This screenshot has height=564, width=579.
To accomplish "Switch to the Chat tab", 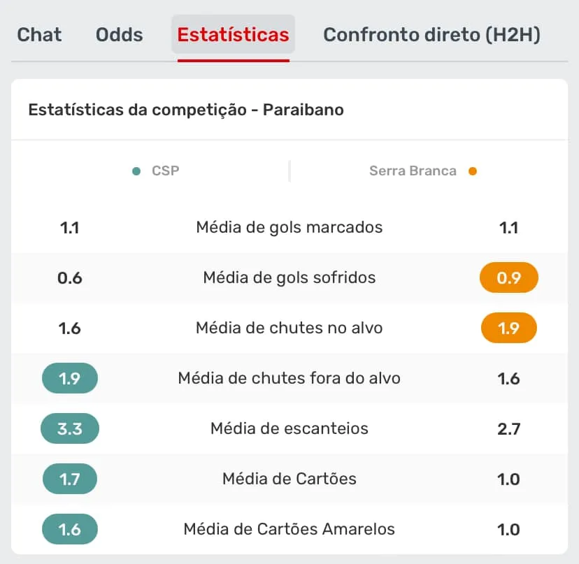I will pos(39,34).
